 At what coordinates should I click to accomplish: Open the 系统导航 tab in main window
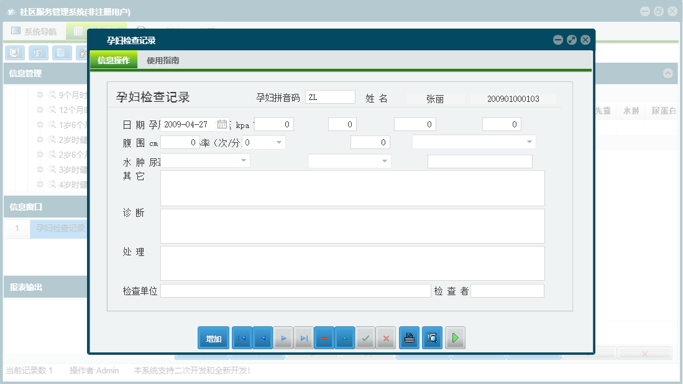[34, 31]
